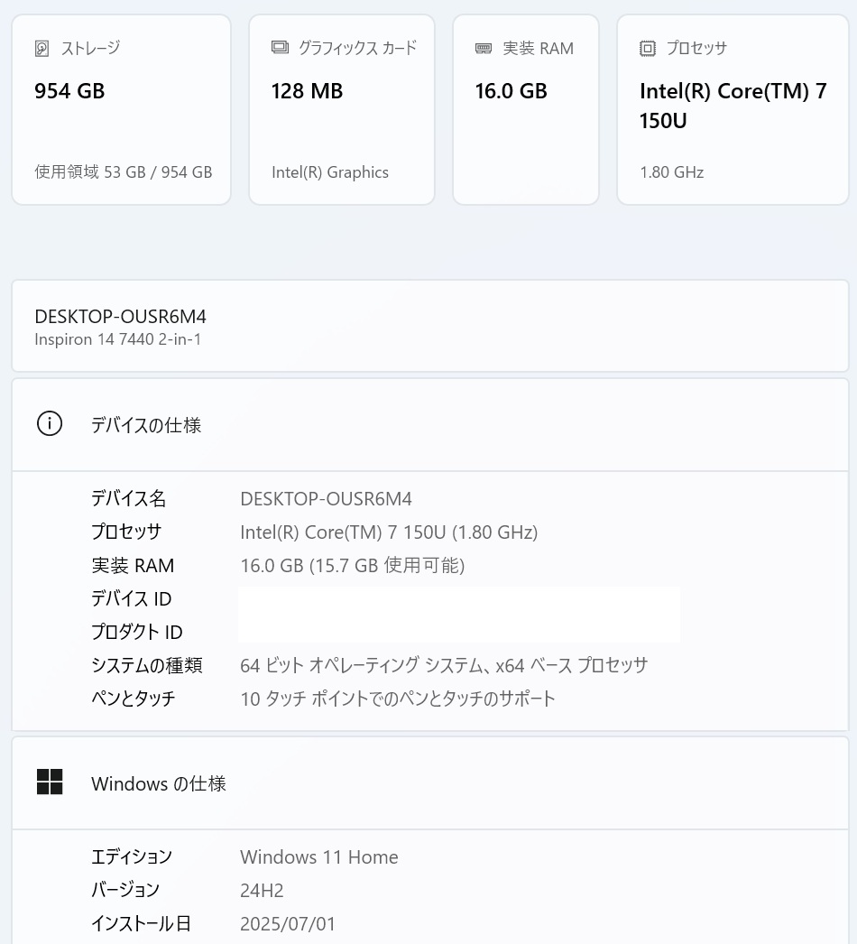
Task: Click the バージョン 24H2 value
Action: 262,891
